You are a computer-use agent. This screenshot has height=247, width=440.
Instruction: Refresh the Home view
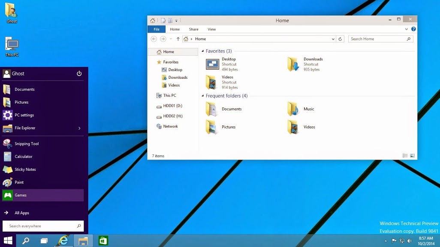coord(340,39)
